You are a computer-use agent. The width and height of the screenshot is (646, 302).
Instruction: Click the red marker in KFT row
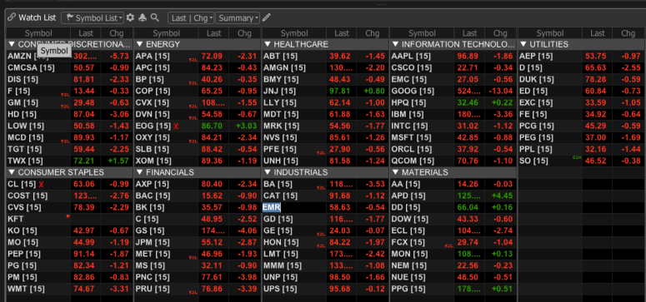tap(68, 216)
